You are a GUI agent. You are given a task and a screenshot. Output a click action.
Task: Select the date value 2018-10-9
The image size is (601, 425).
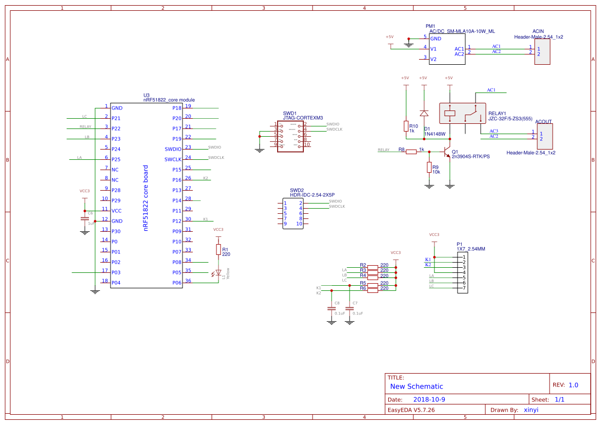pyautogui.click(x=429, y=399)
